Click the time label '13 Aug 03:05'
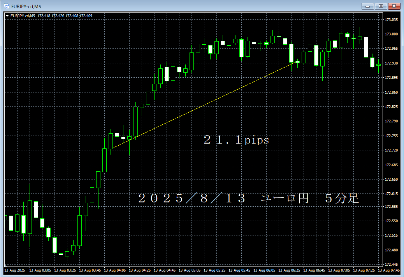Image resolution: width=404 pixels, height=277 pixels. (x=40, y=270)
